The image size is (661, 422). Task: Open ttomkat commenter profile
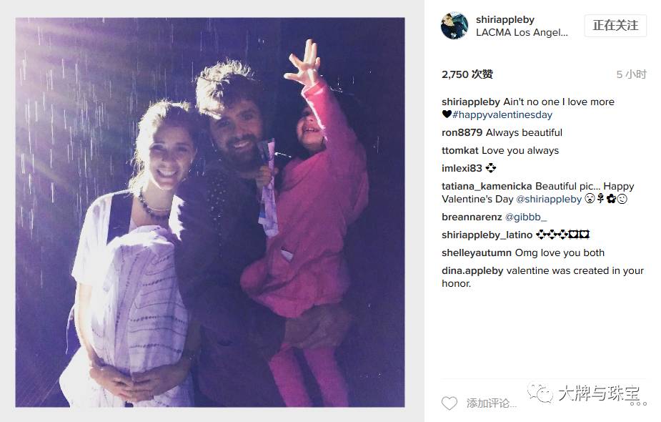tap(460, 151)
